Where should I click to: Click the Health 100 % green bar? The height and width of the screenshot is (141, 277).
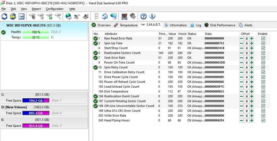click(x=36, y=32)
